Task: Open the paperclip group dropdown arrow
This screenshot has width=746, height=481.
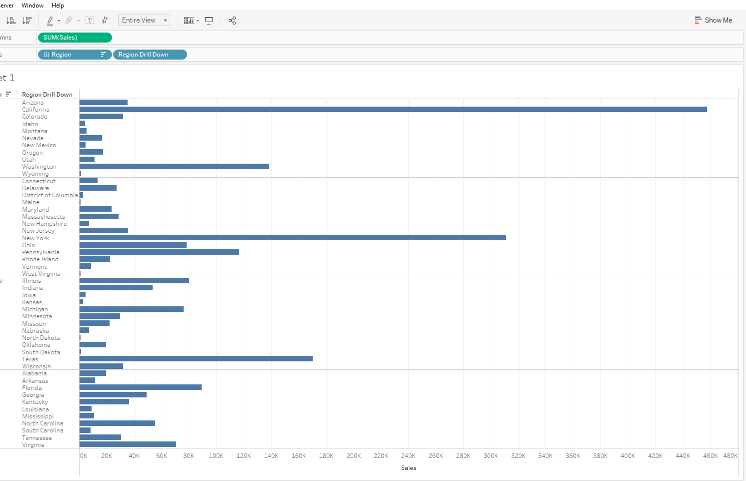Action: point(79,21)
